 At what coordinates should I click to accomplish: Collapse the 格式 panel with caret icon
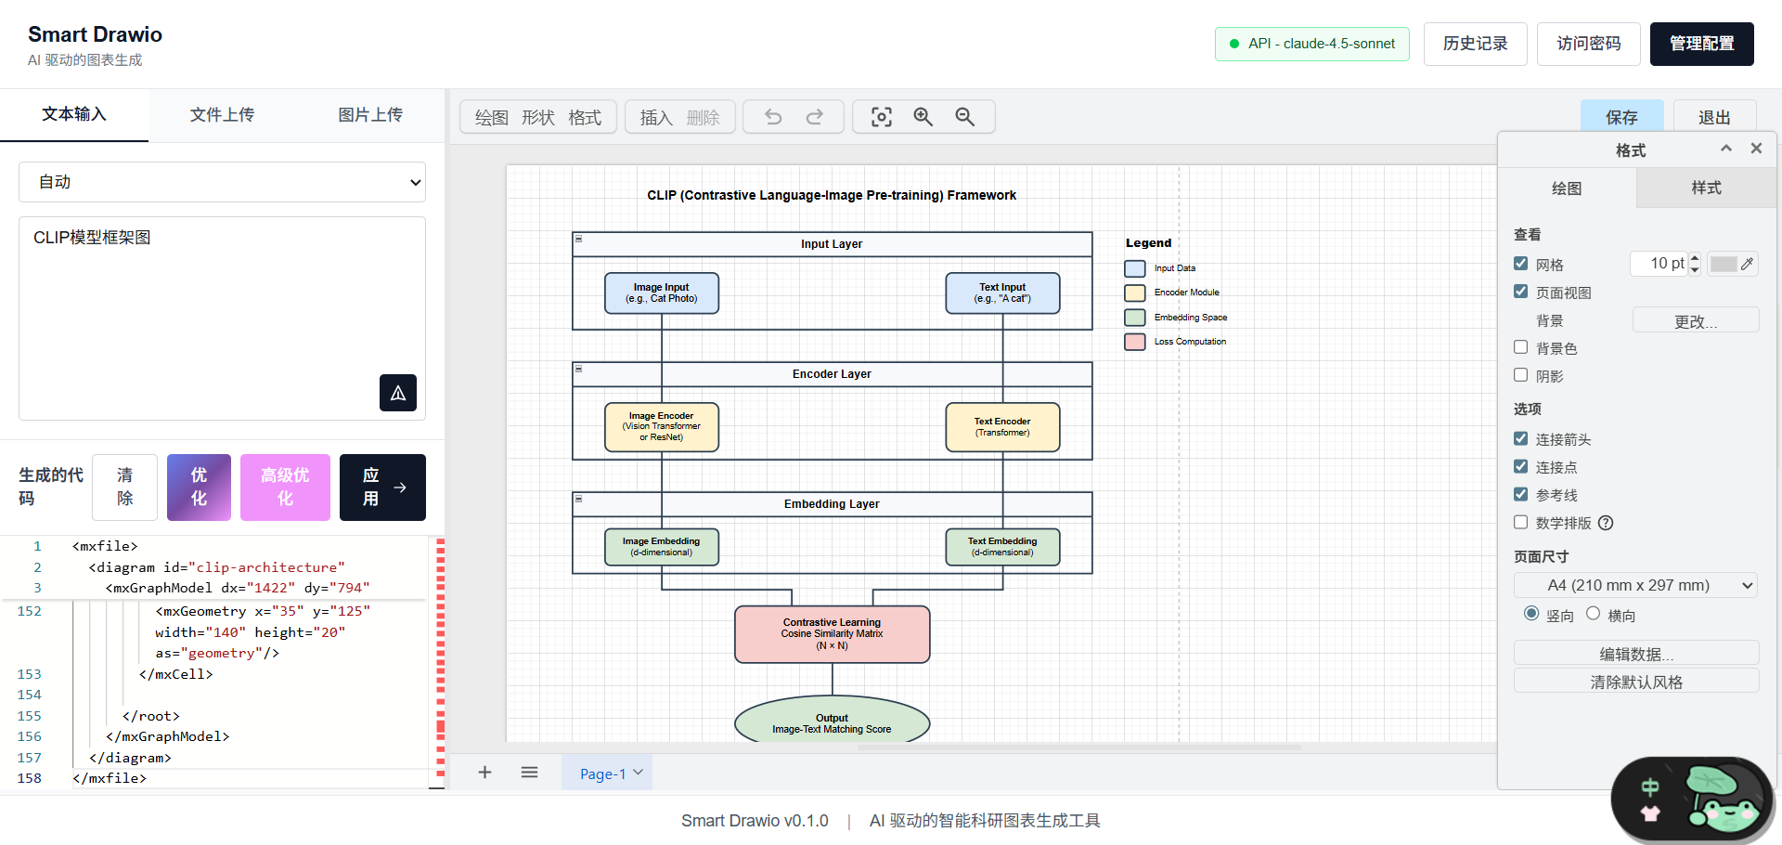(1726, 149)
